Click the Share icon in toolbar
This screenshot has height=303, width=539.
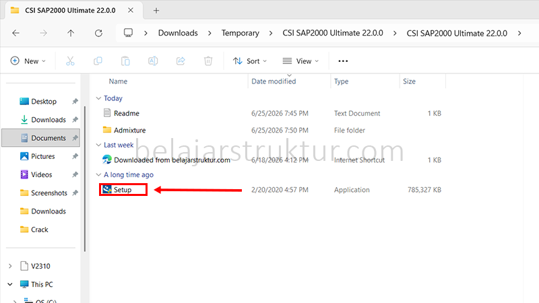[x=181, y=61]
